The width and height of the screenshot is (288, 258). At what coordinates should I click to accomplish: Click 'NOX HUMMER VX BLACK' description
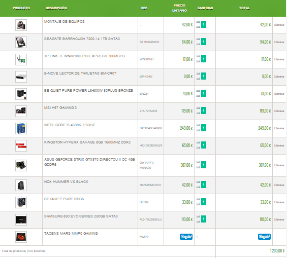66,181
